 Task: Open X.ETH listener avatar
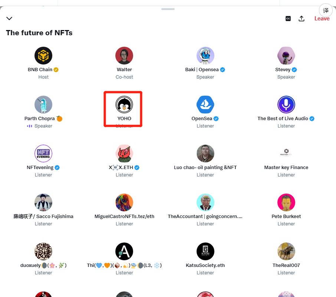click(x=124, y=154)
